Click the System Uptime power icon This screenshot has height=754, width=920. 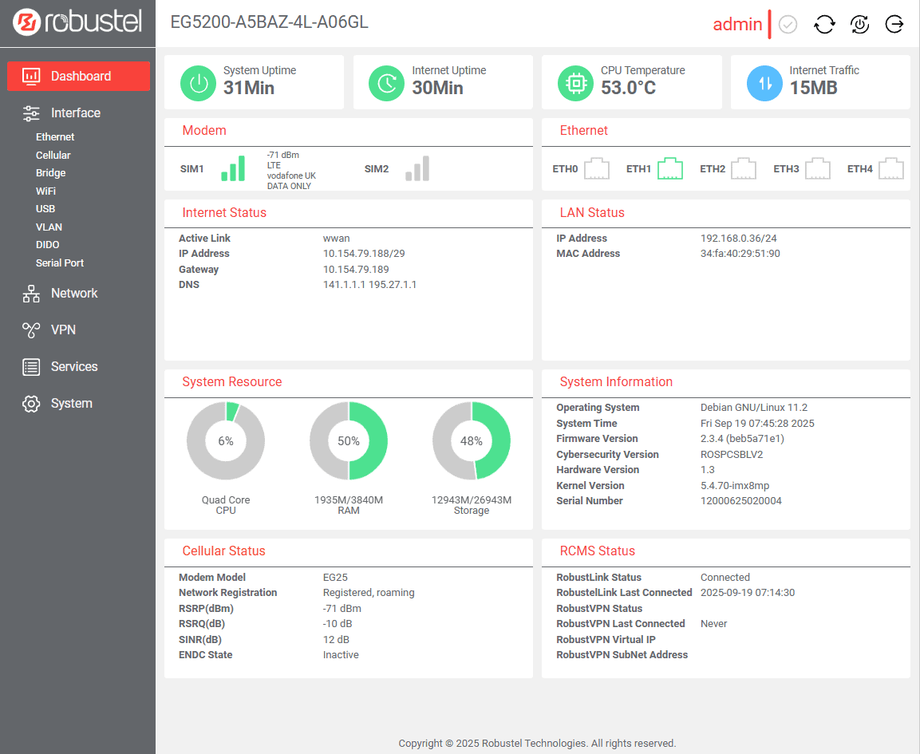point(199,83)
